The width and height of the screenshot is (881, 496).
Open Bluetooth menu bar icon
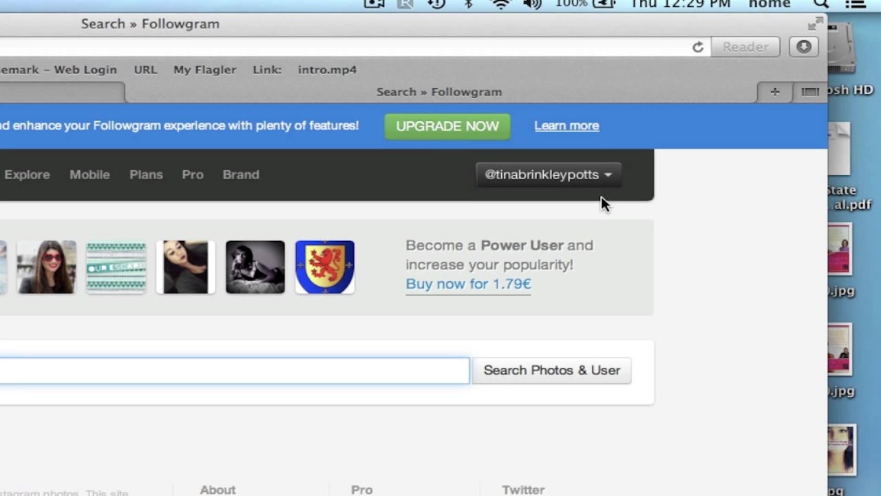[469, 4]
